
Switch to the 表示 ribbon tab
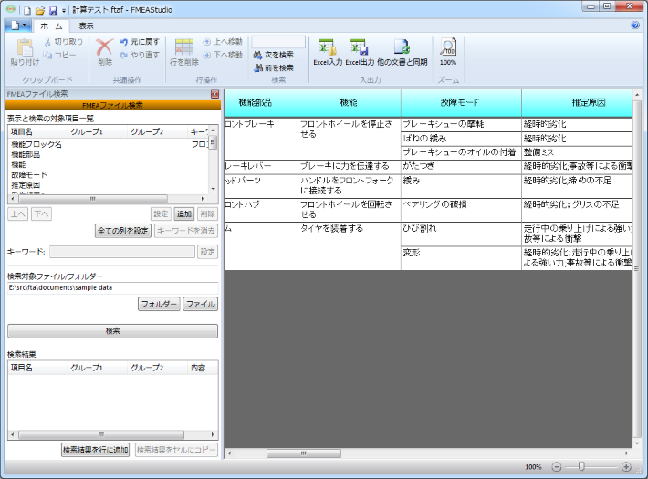tap(86, 26)
